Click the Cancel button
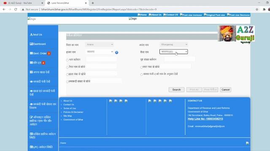 [x=225, y=90]
